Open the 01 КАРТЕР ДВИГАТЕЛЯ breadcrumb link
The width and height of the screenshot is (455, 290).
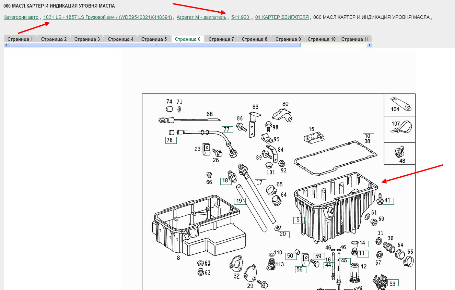282,17
